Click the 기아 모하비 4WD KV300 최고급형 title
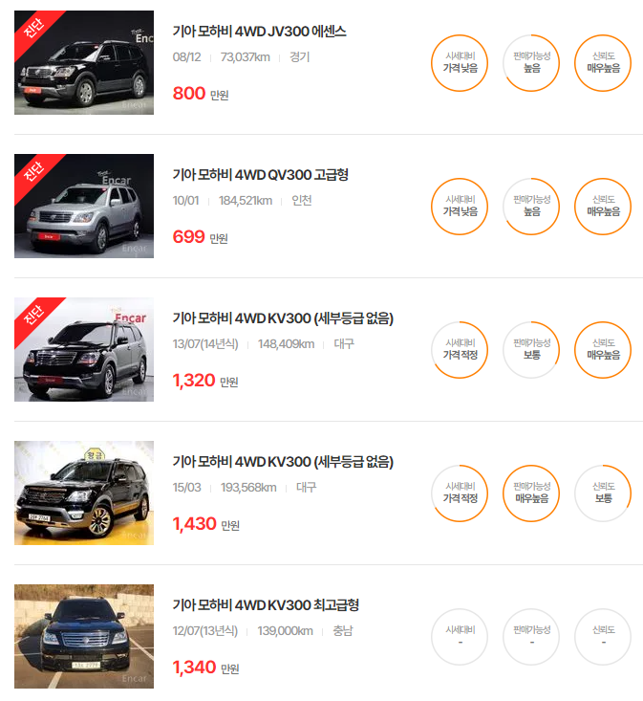This screenshot has height=701, width=643. pyautogui.click(x=266, y=605)
